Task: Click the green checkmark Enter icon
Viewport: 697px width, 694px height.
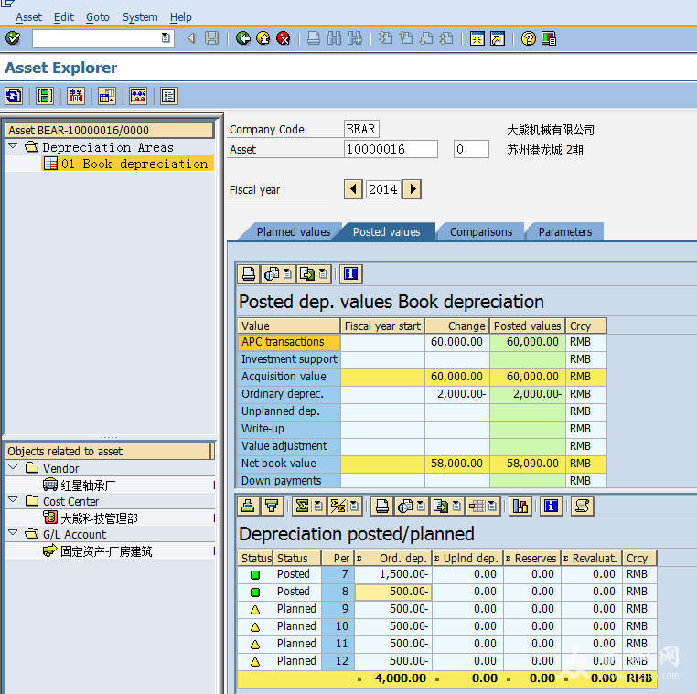Action: [x=13, y=38]
